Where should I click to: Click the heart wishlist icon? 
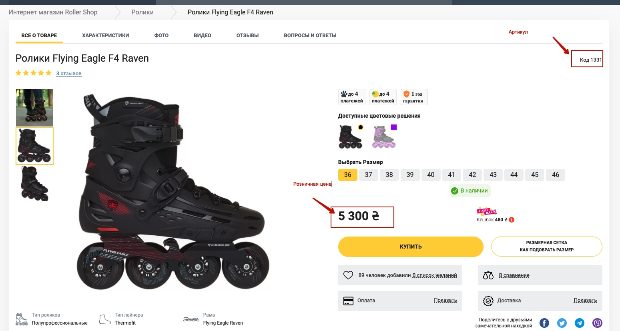pos(348,275)
